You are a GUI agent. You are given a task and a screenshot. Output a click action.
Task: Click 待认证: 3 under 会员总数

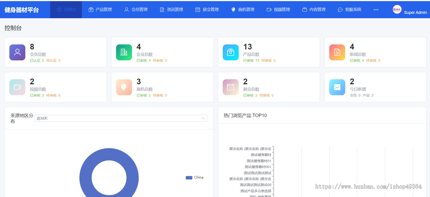click(53, 61)
